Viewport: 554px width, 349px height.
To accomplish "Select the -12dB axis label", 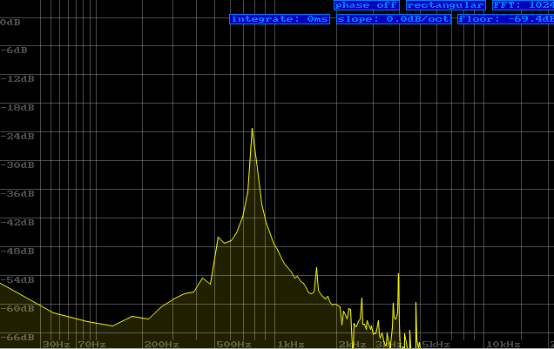I will 17,78.
